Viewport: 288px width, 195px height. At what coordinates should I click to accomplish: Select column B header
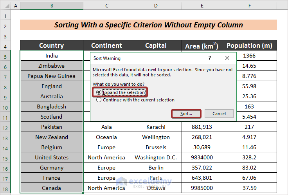(52, 6)
